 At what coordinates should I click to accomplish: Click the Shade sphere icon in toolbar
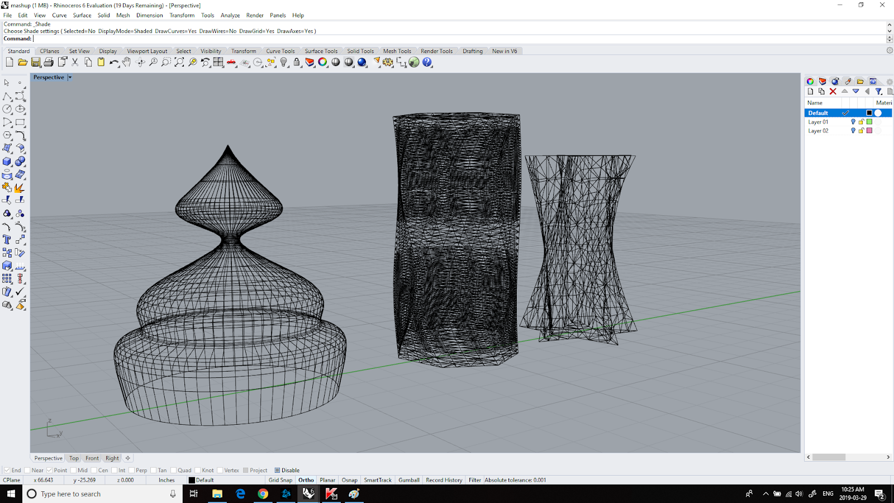[336, 62]
